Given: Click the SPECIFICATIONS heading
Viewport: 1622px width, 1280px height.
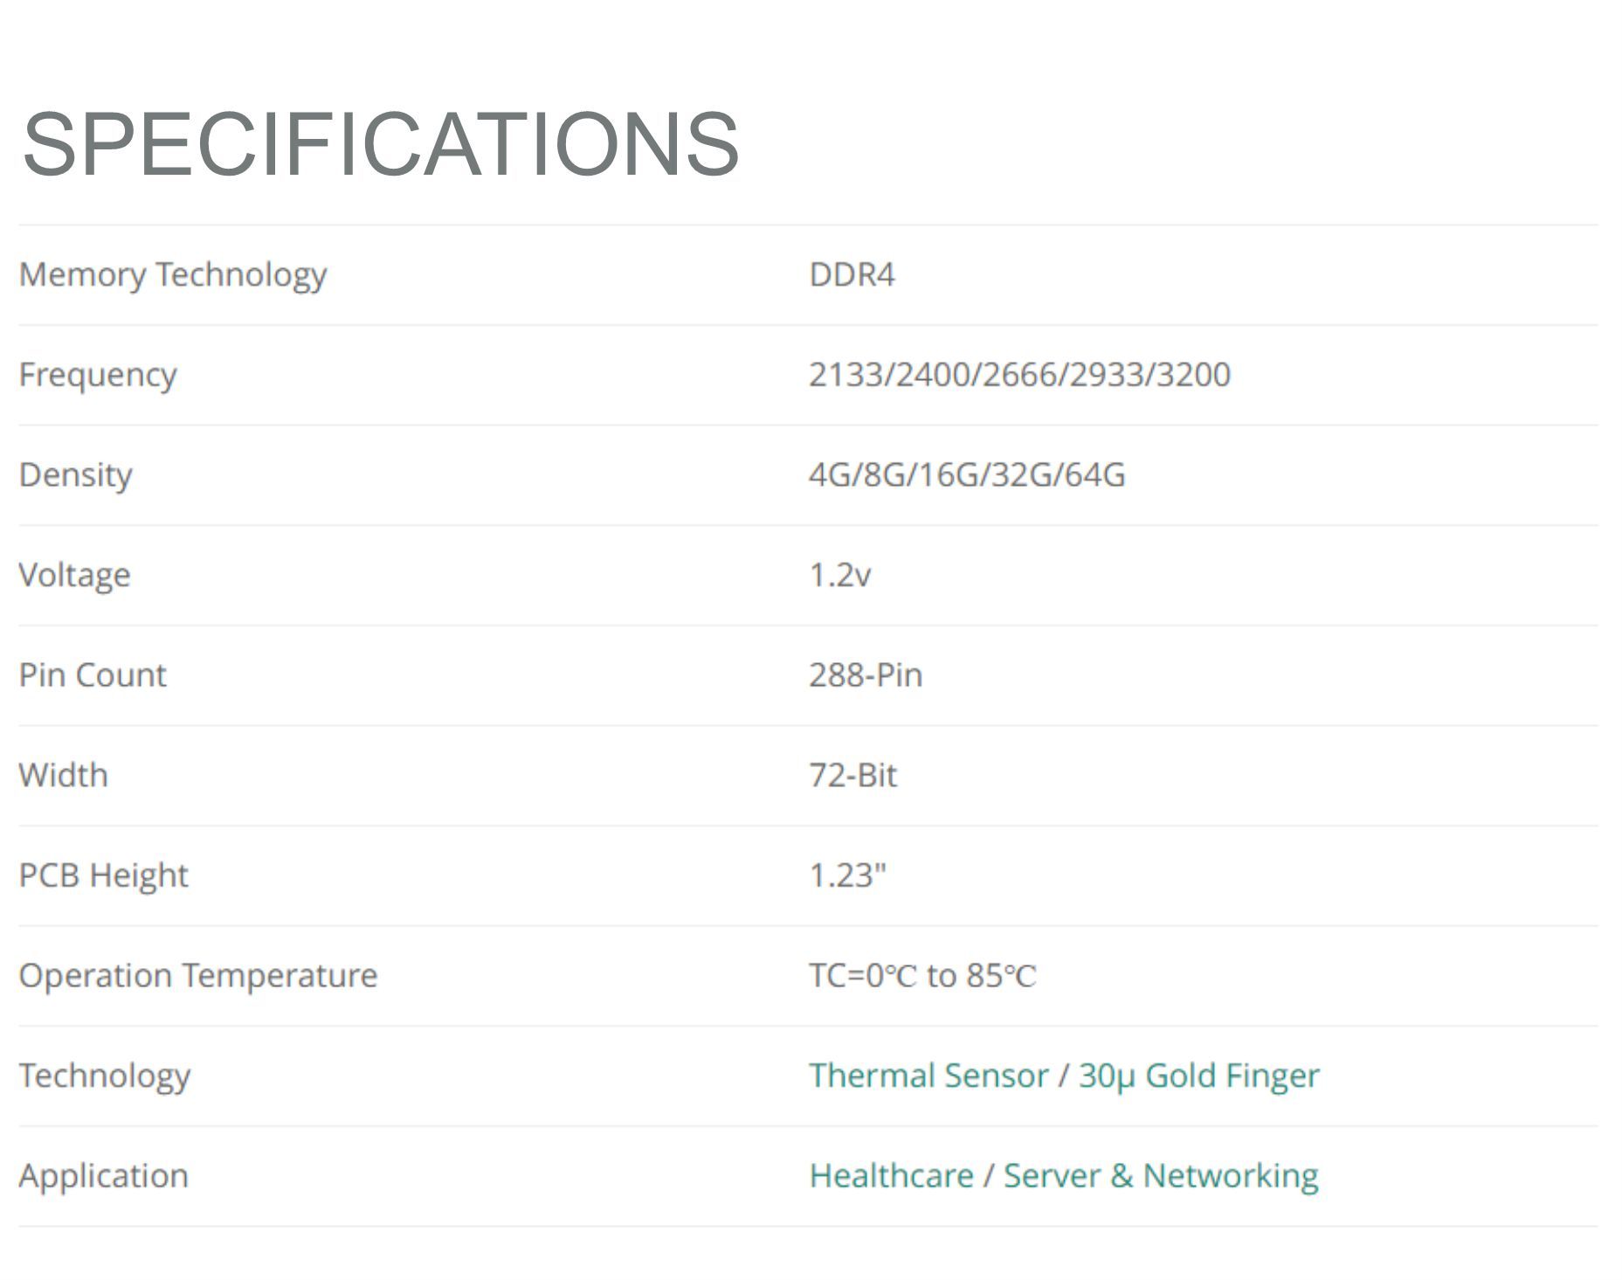Looking at the screenshot, I should (380, 144).
